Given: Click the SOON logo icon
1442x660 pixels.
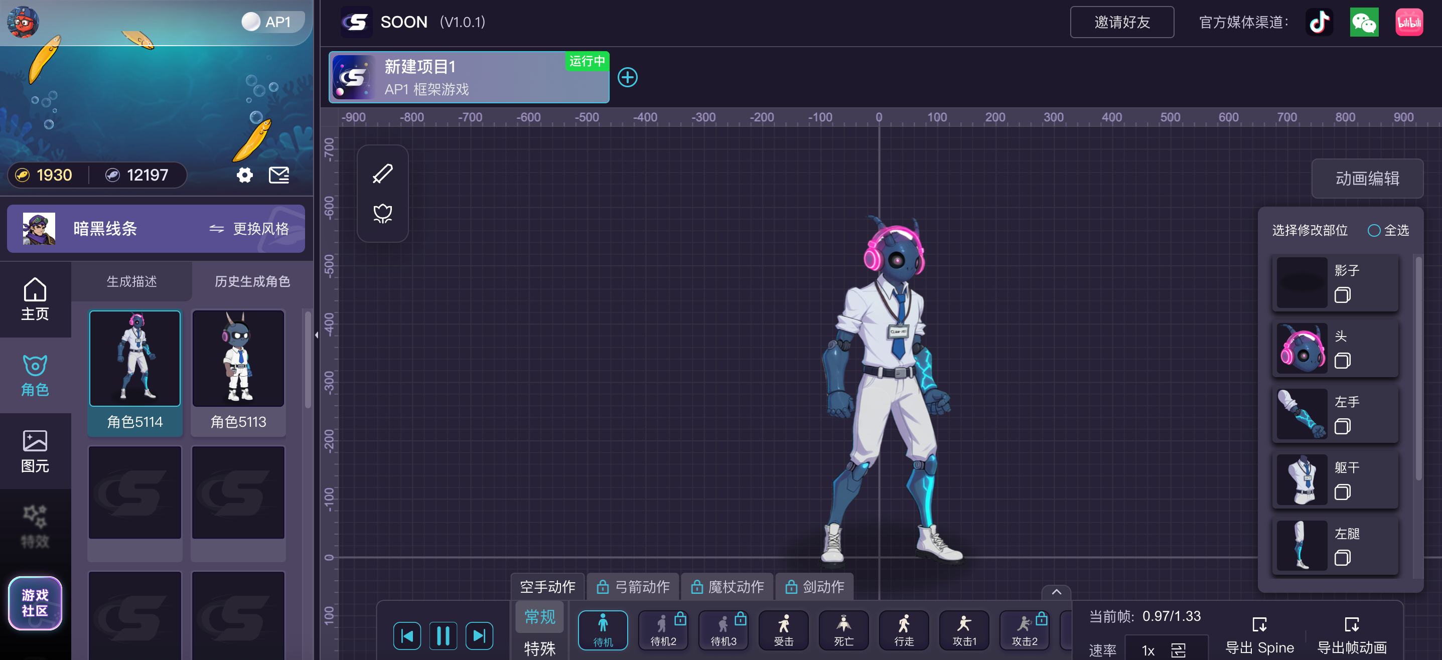Looking at the screenshot, I should coord(356,23).
